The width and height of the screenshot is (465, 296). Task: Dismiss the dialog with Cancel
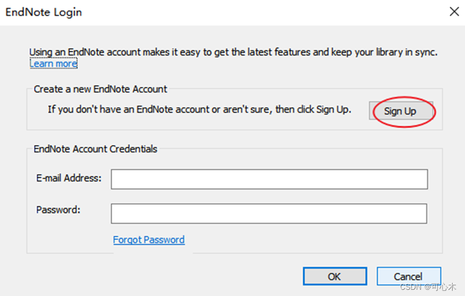point(409,276)
